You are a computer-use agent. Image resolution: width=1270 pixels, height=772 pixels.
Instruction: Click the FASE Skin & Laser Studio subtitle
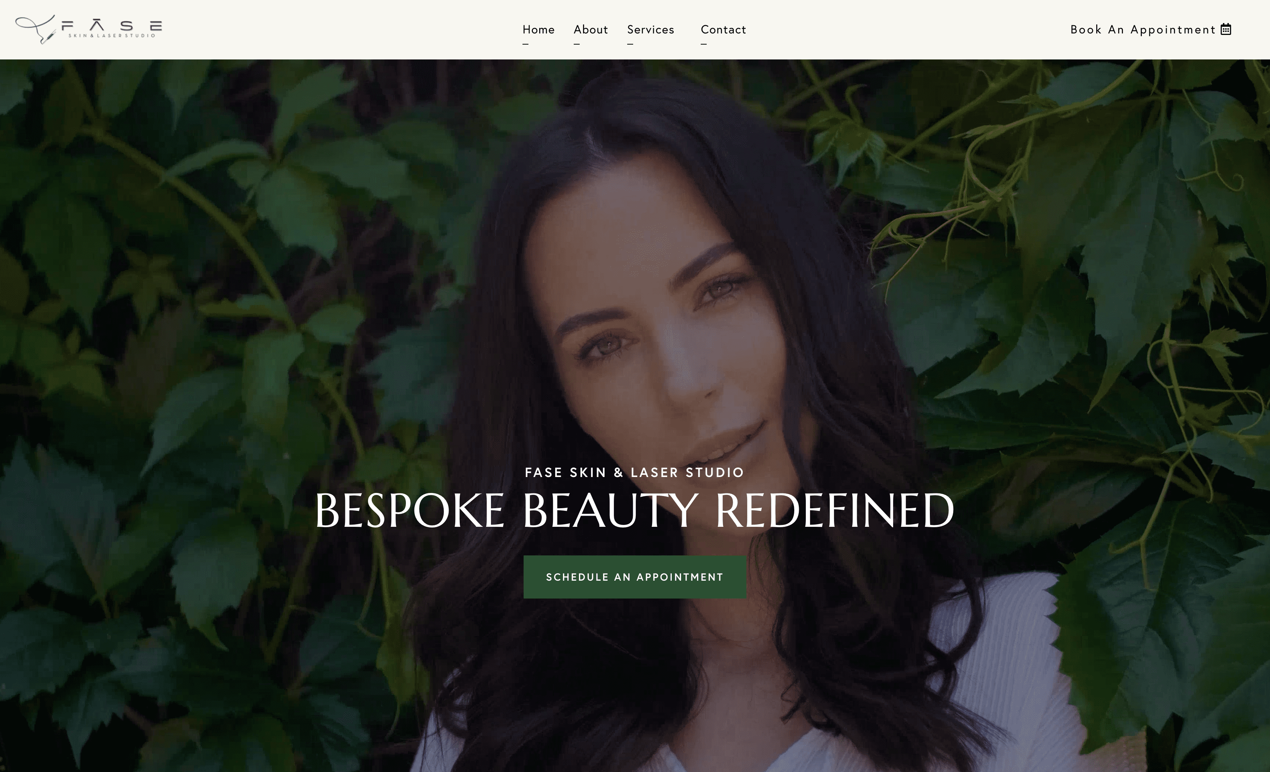click(x=635, y=473)
